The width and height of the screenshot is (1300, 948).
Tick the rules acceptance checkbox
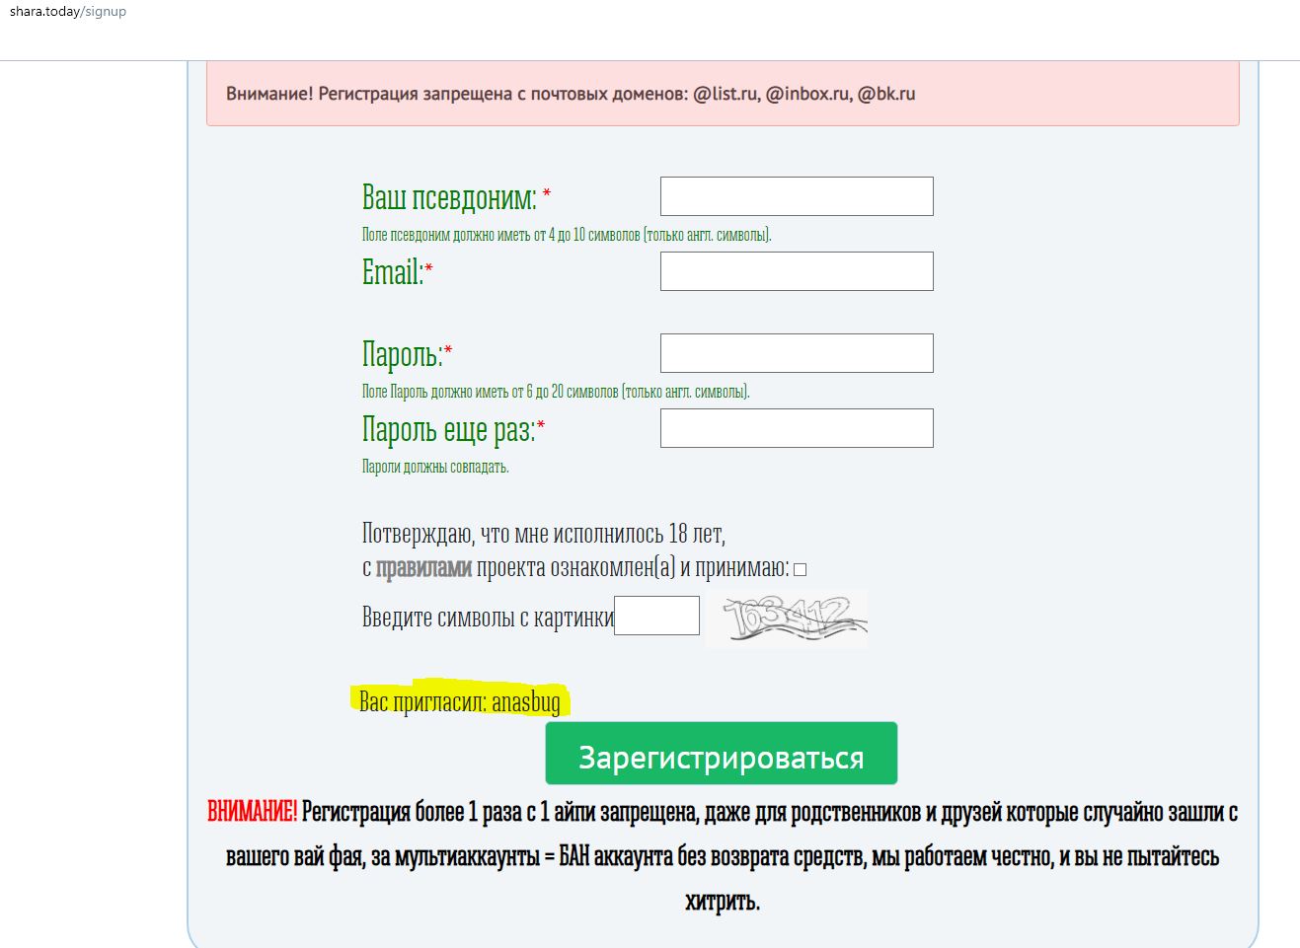pos(801,569)
